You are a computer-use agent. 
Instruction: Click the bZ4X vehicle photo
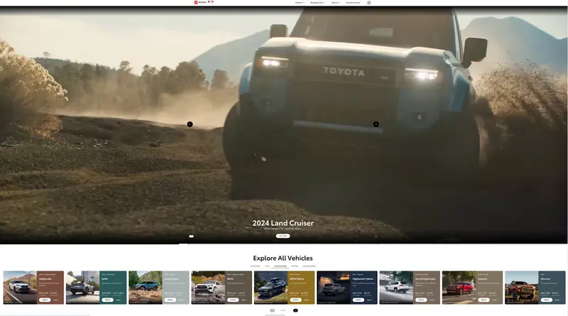click(x=82, y=288)
